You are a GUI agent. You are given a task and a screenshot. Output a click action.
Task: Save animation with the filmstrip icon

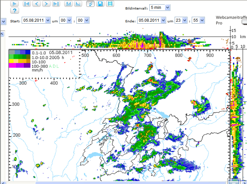coord(110,4)
